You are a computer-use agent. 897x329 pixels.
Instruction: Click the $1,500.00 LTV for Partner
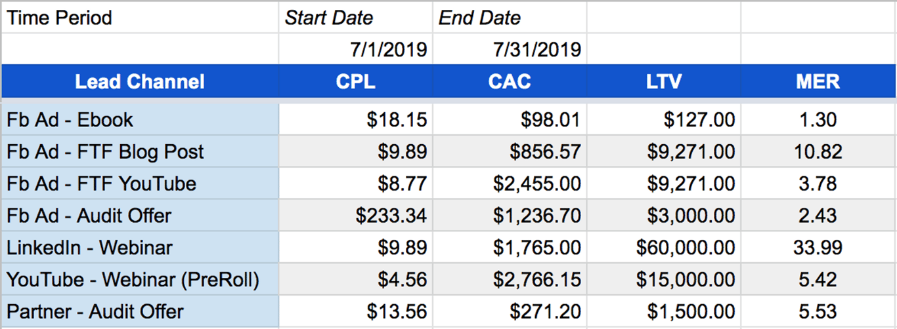[691, 312]
